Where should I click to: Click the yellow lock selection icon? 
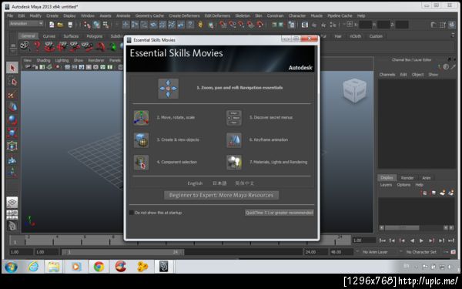coord(201,25)
